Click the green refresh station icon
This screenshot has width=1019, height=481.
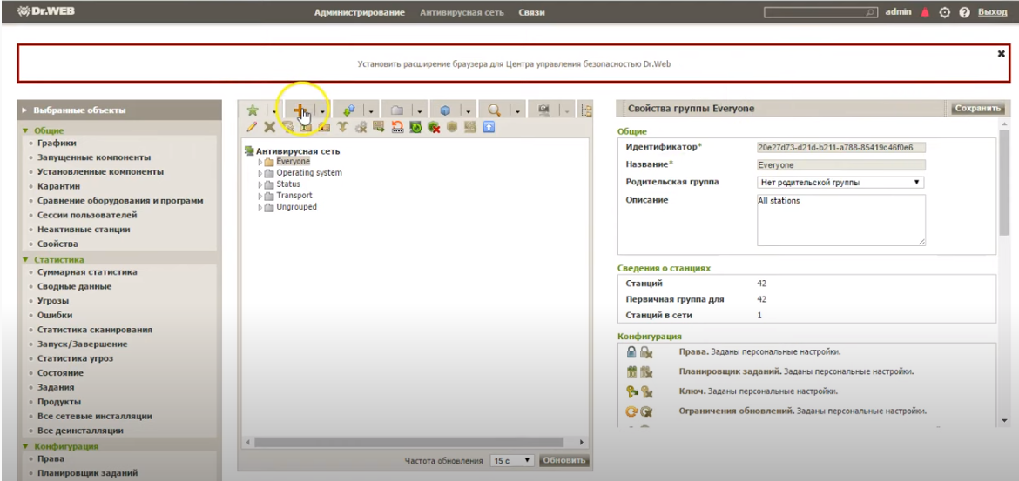coord(416,127)
